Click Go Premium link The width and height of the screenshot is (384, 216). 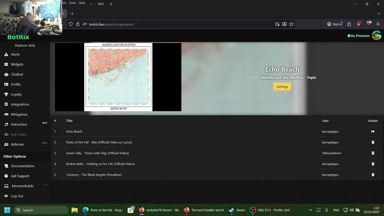(358, 36)
